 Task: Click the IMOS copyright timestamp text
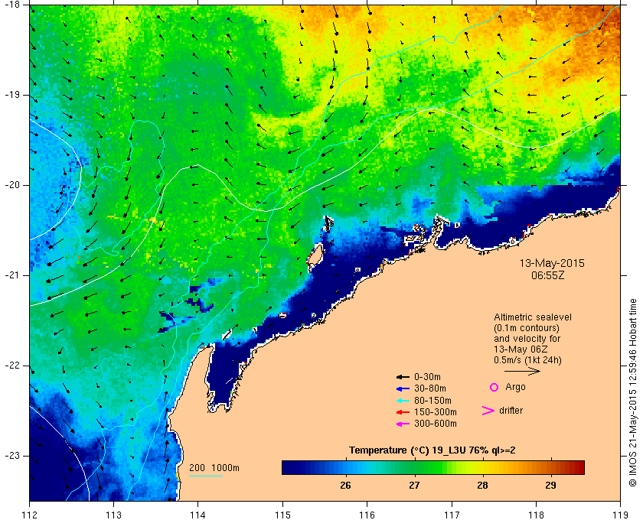632,392
